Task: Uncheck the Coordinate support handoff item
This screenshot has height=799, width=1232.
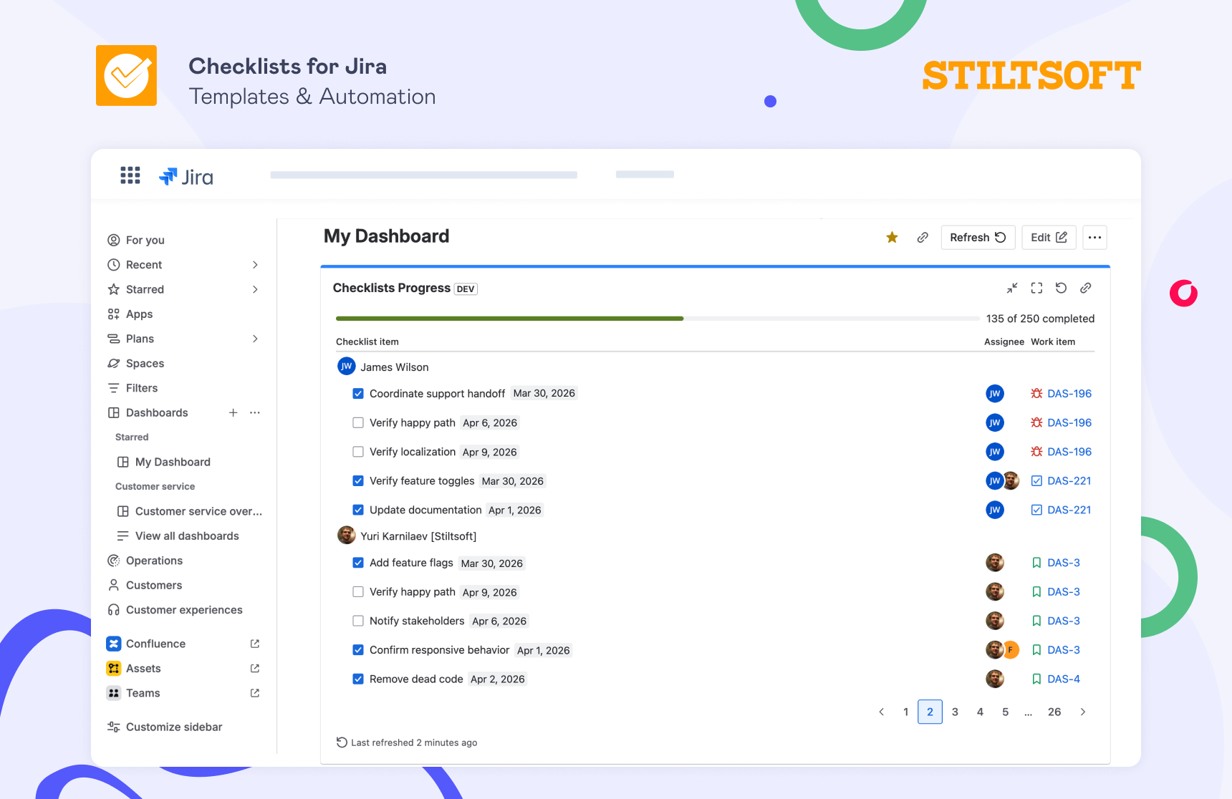Action: [x=358, y=393]
